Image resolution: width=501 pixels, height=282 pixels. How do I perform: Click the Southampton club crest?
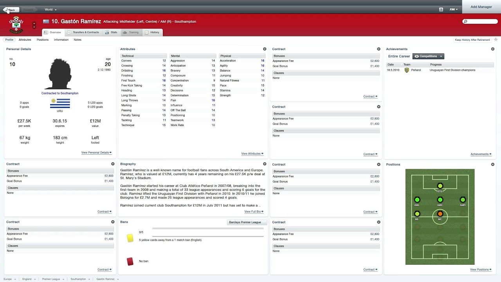click(16, 25)
